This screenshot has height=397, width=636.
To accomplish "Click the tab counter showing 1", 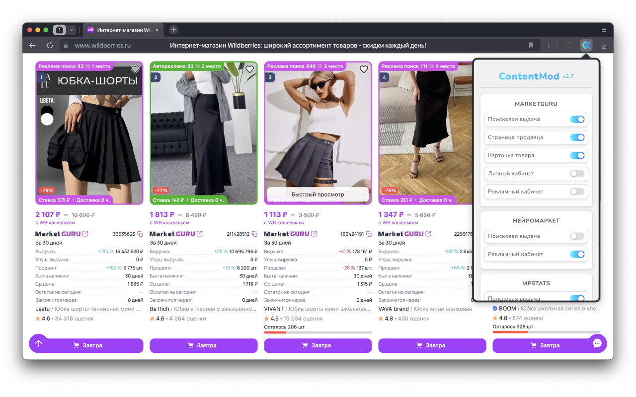I will pyautogui.click(x=60, y=30).
